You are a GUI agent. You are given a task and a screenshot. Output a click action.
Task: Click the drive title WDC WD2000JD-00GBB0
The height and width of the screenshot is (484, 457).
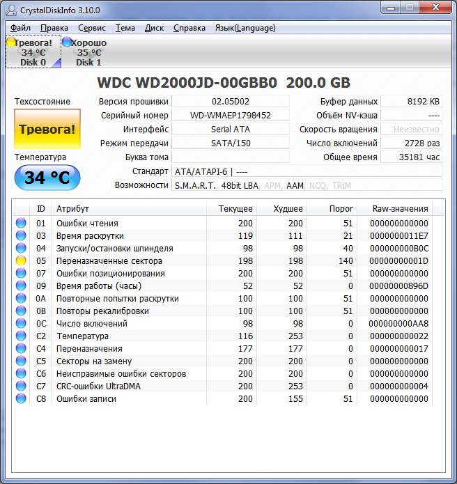click(224, 82)
